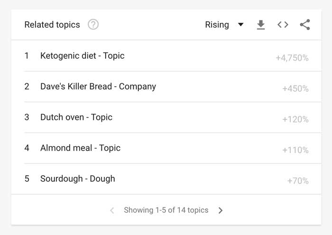Click the dropdown arrow beside Rising
Viewport: 332px width, 235px height.
coord(241,25)
